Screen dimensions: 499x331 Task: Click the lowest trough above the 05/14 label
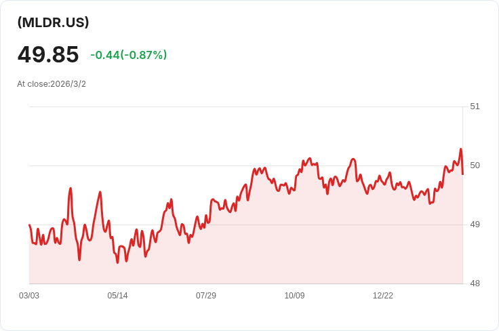[x=117, y=262]
